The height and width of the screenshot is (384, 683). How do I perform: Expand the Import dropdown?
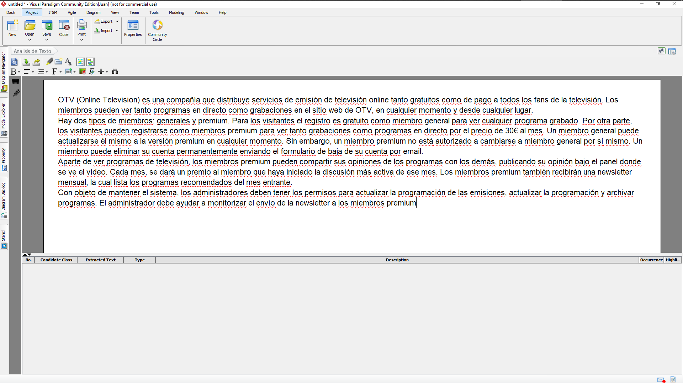117,31
